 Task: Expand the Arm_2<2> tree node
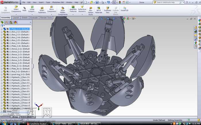tap(1, 32)
